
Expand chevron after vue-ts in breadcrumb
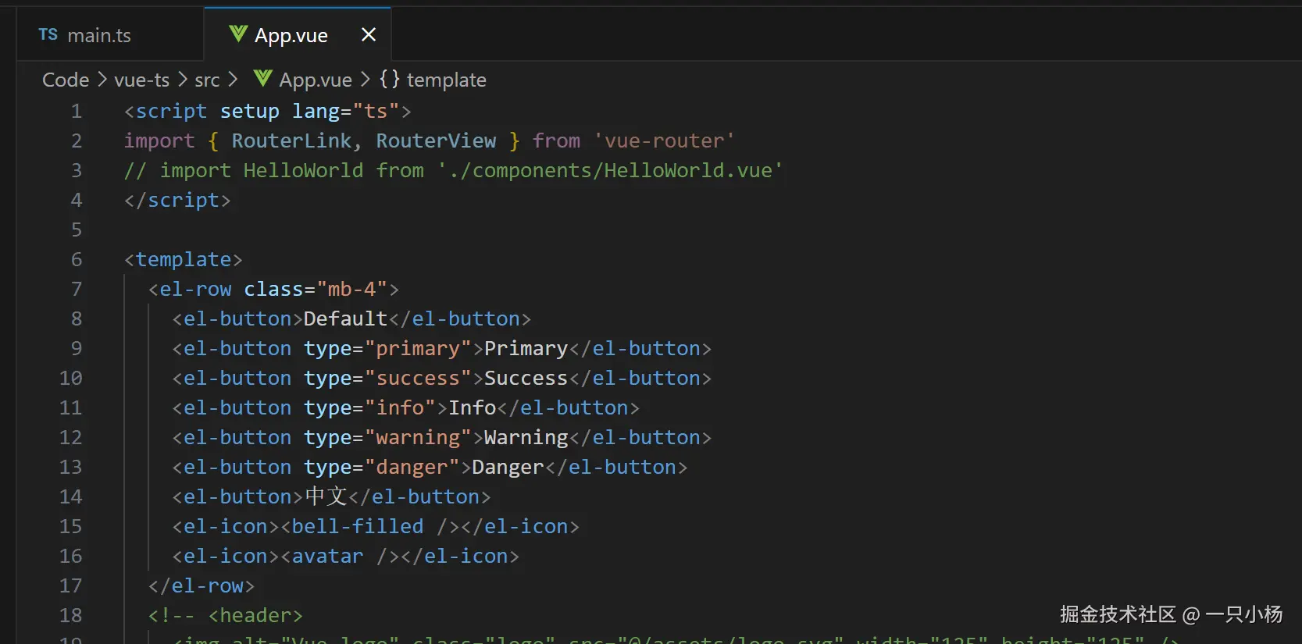click(183, 80)
